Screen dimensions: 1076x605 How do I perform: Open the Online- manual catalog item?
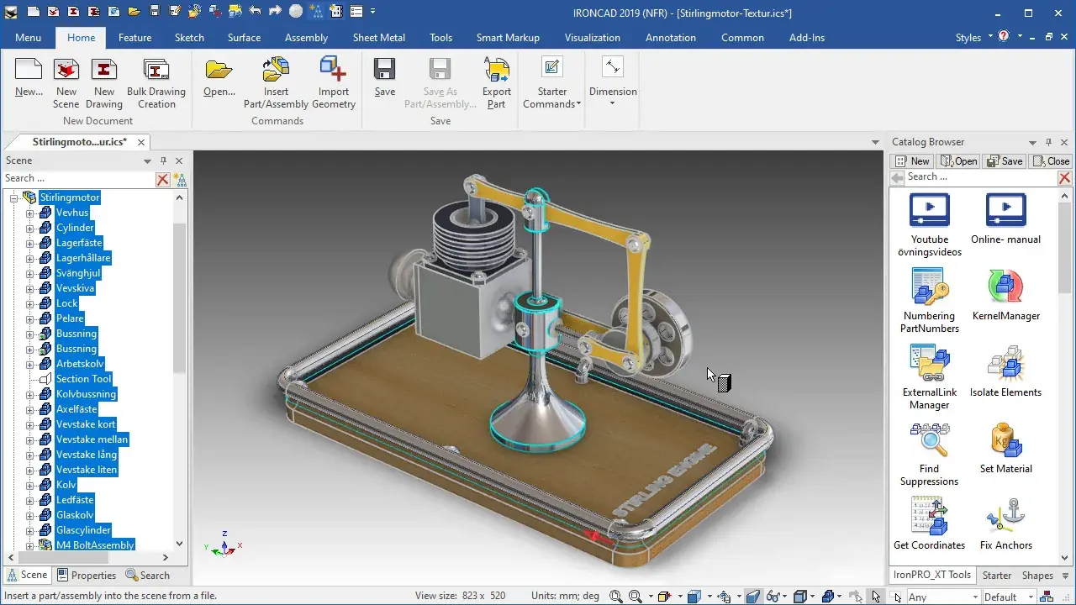(x=1005, y=219)
